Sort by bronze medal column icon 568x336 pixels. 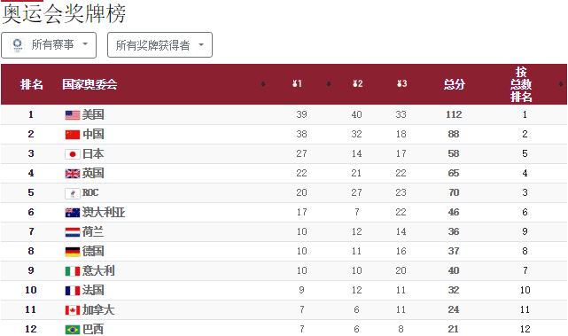(x=401, y=84)
